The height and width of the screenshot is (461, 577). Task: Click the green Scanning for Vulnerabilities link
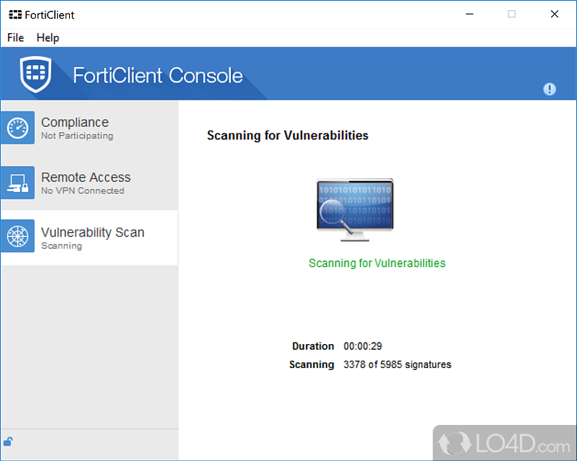point(376,263)
